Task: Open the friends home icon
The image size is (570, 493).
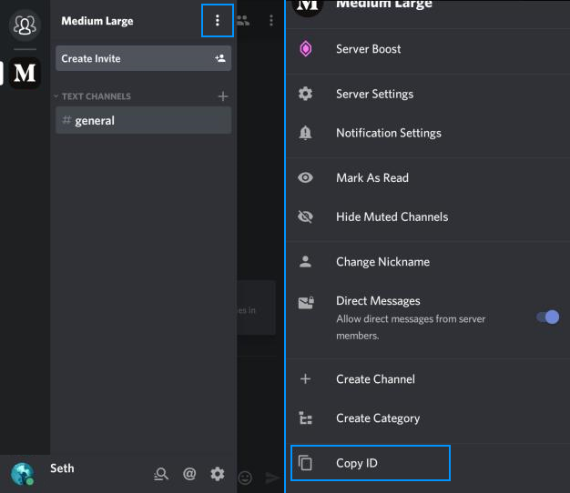Action: (x=25, y=25)
